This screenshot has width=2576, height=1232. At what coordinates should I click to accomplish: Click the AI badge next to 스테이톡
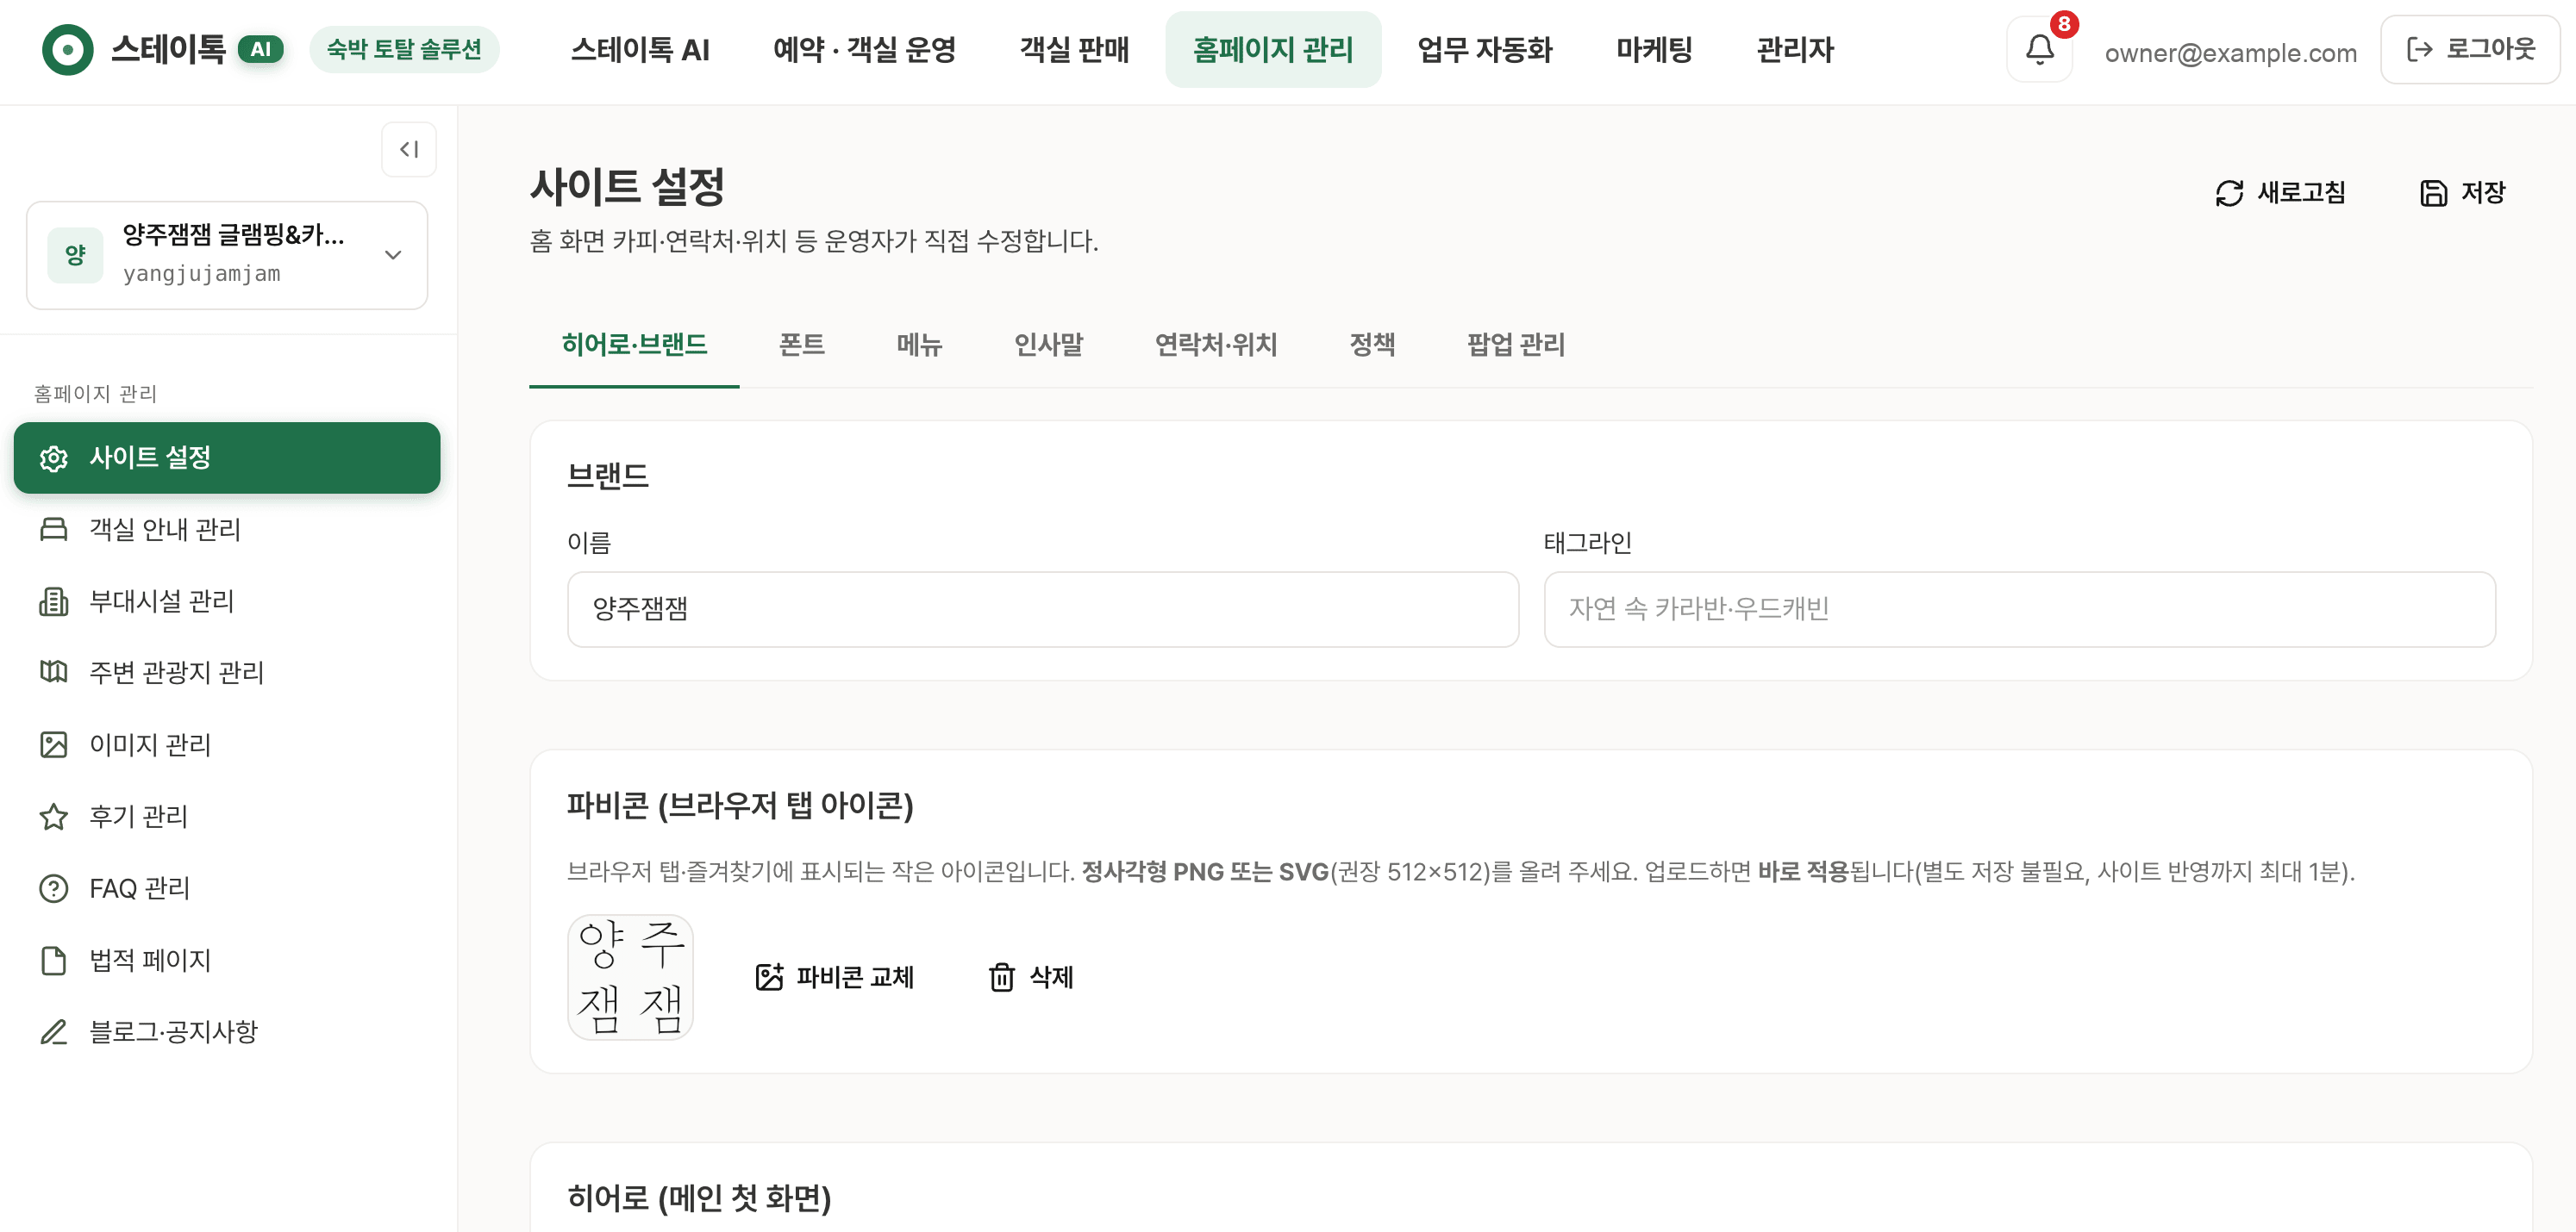point(260,49)
